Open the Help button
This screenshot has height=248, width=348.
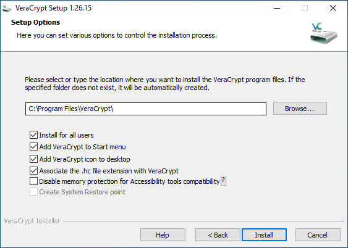click(163, 234)
